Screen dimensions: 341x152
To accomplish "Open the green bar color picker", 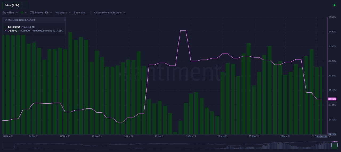I will click(24, 13).
